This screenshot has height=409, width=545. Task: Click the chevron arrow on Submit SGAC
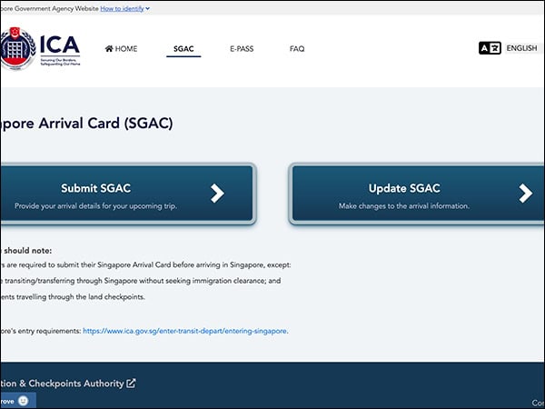coord(217,194)
